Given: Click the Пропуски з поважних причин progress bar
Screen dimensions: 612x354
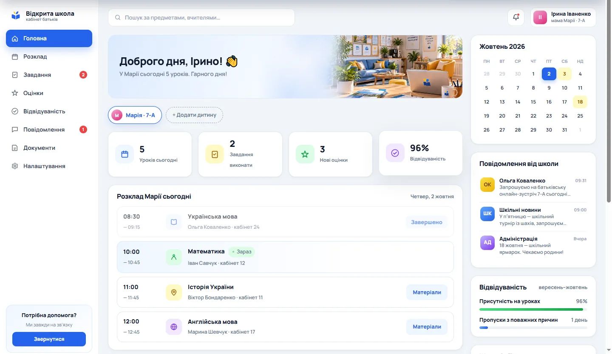Looking at the screenshot, I should click(533, 328).
